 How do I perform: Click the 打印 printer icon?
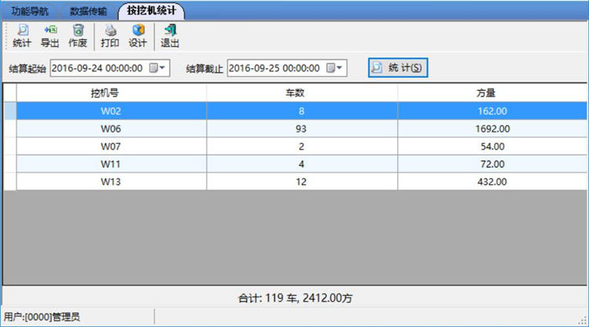110,36
